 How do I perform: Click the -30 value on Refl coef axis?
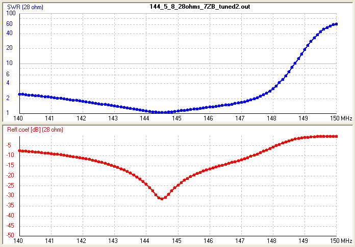tap(10, 195)
